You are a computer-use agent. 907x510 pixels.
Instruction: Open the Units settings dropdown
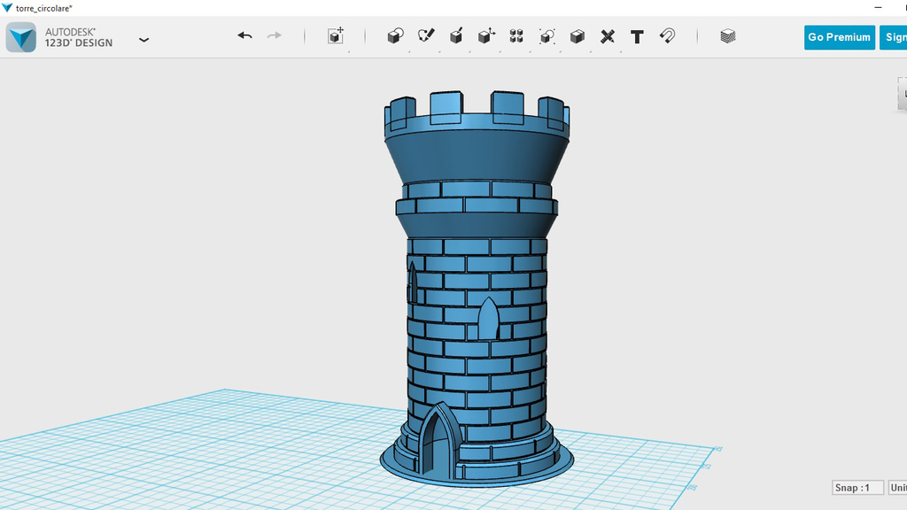[896, 488]
